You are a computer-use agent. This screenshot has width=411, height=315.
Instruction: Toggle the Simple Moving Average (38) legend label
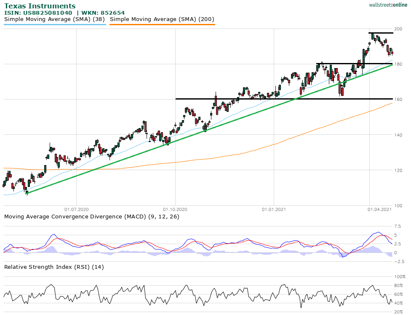coord(55,19)
